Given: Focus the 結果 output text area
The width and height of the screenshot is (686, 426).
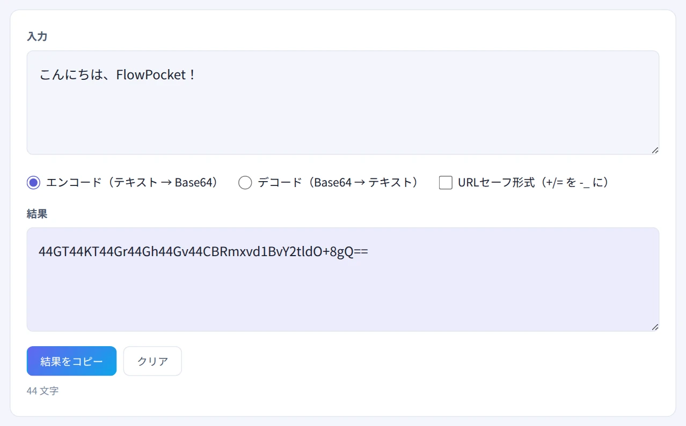Looking at the screenshot, I should [x=343, y=280].
